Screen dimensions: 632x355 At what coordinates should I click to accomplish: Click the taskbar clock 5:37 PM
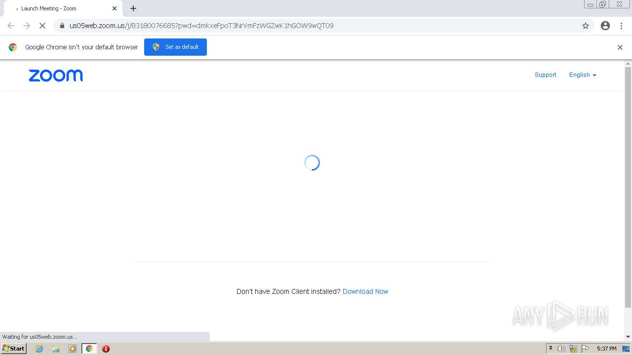pyautogui.click(x=606, y=349)
